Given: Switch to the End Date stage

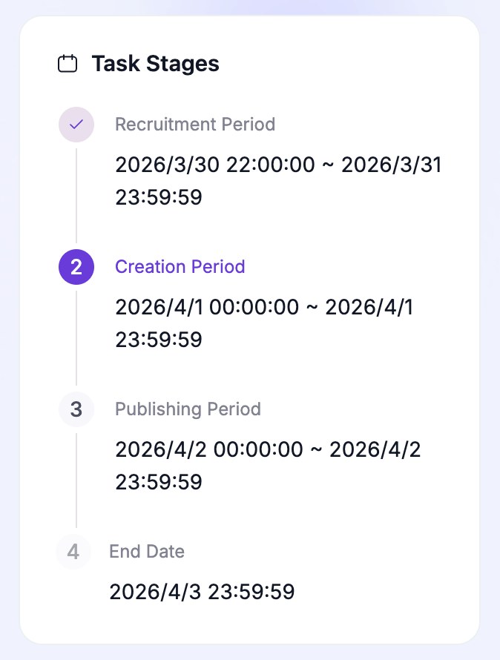Looking at the screenshot, I should coord(147,552).
